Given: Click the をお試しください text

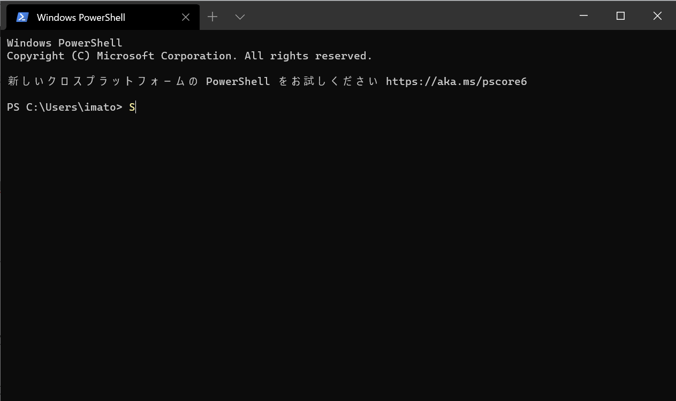Looking at the screenshot, I should [x=328, y=81].
